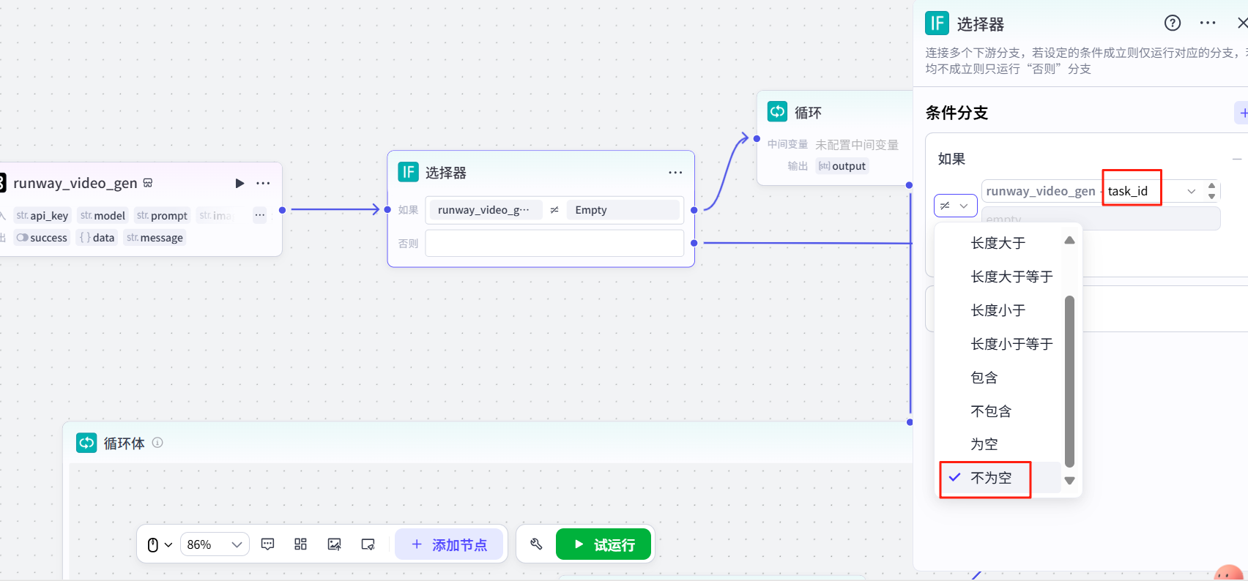Click the runway_video_gen output port dot
This screenshot has width=1248, height=581.
coord(282,210)
